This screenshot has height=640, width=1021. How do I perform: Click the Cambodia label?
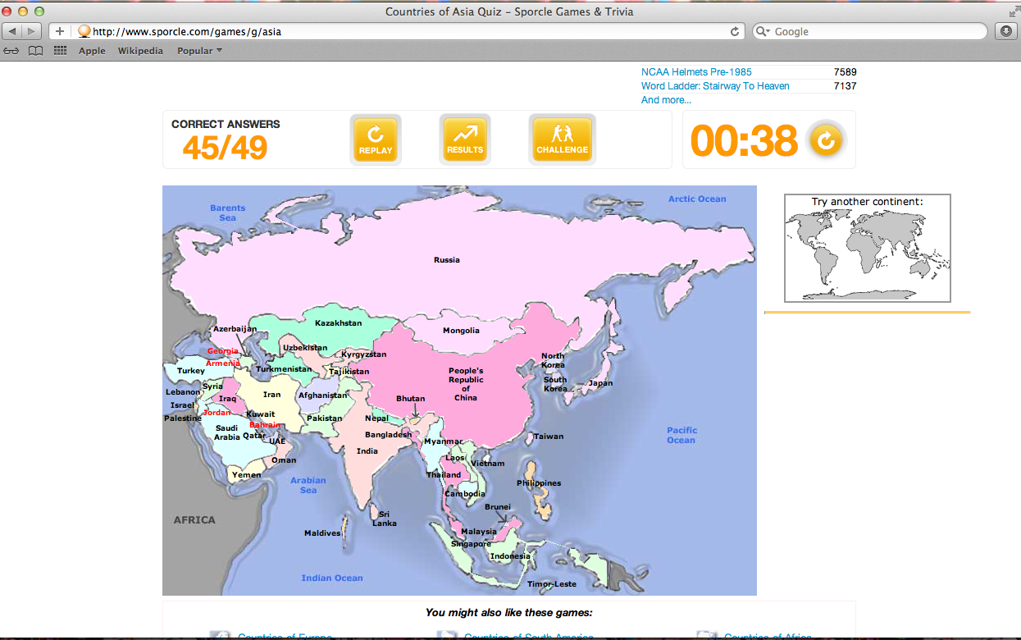tap(465, 494)
